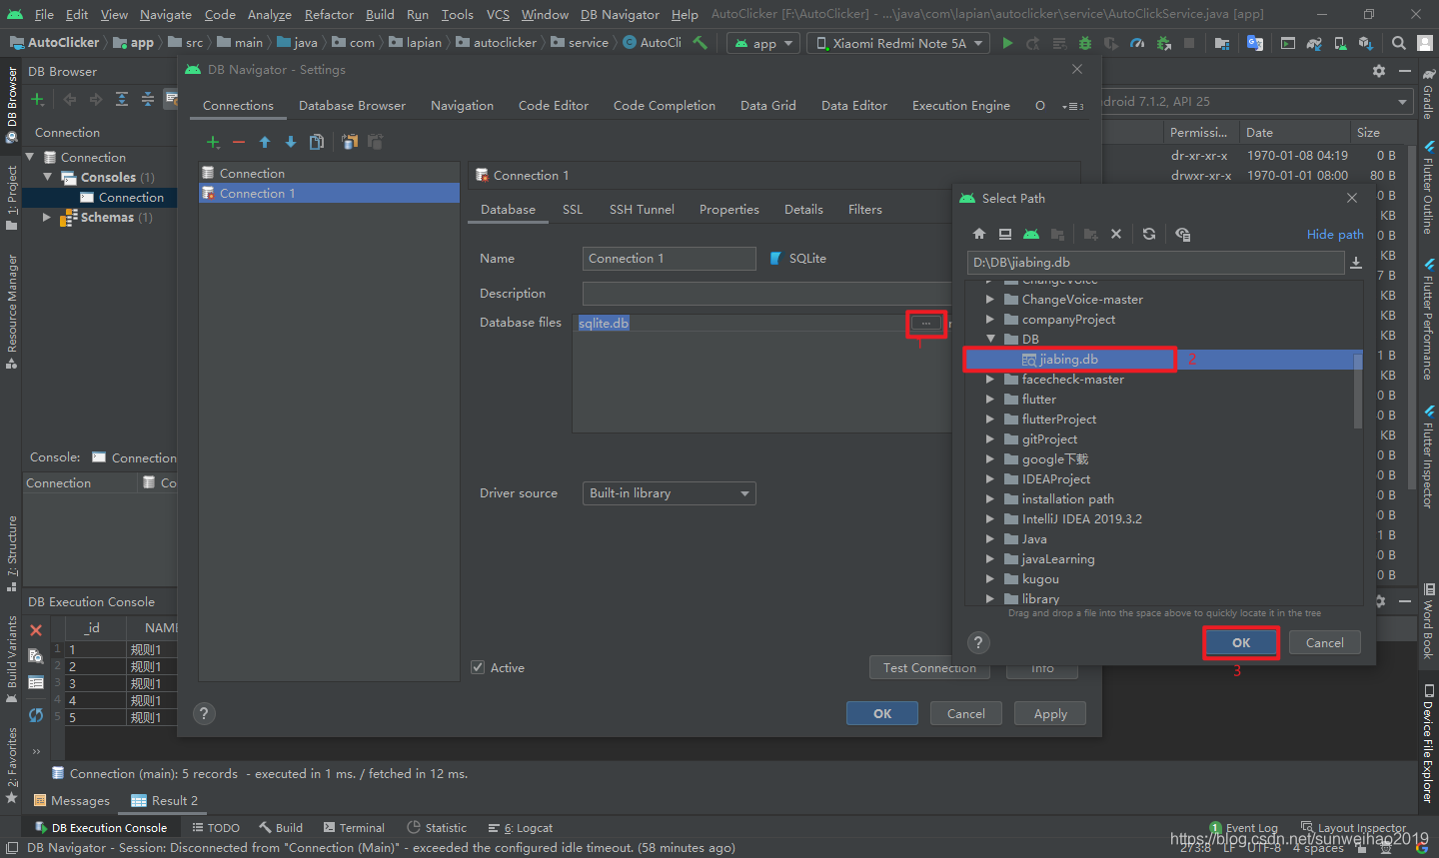Open Search Everywhere magnifier icon
Screen dimensions: 1439x858
[x=1399, y=43]
